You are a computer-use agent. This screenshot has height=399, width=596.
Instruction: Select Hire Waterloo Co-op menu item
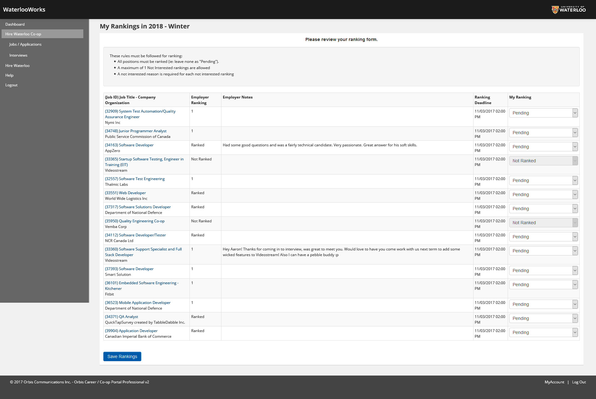pyautogui.click(x=42, y=34)
